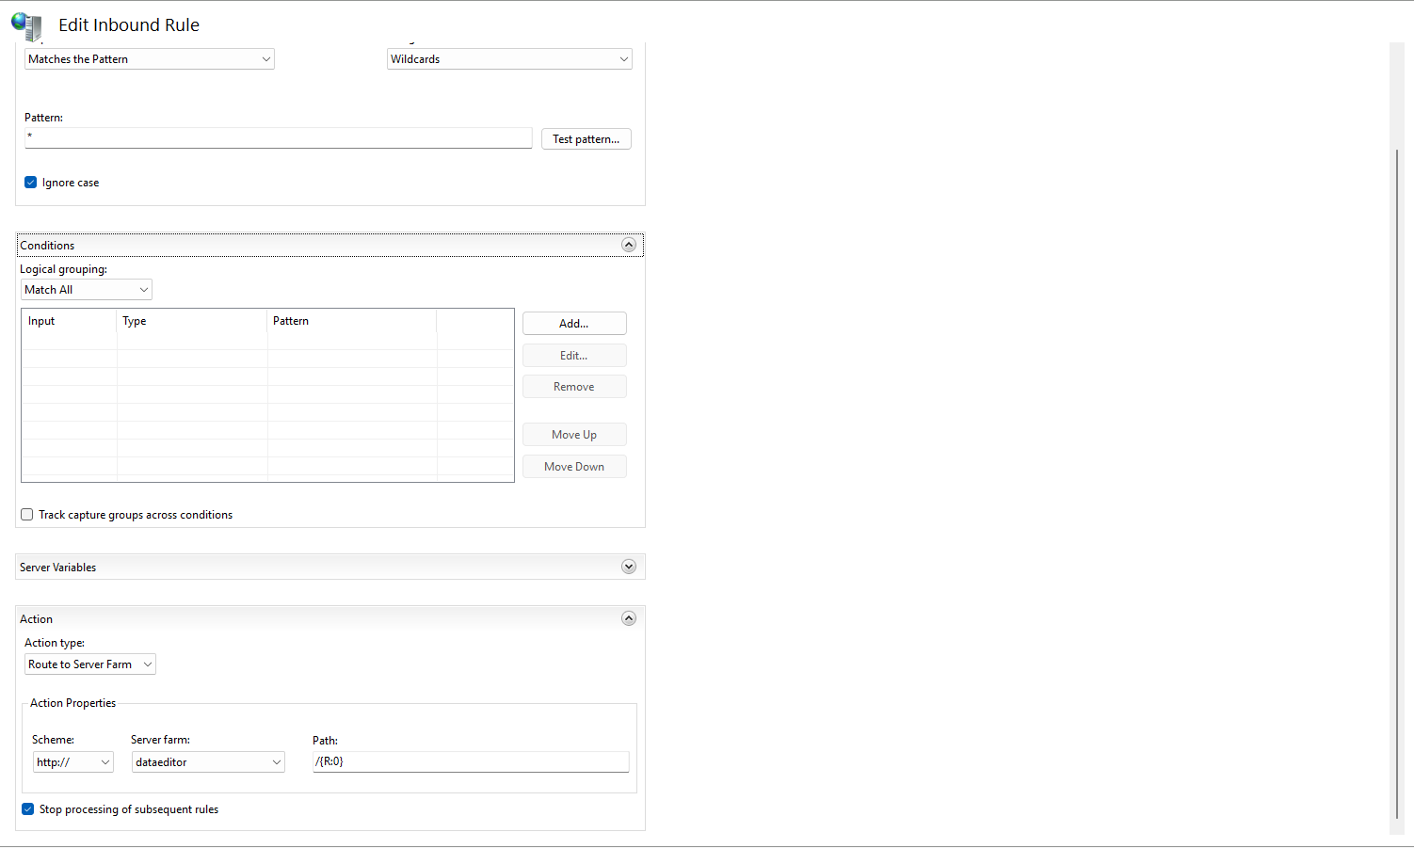Toggle the Ignore case checkbox
1414x848 pixels.
coord(30,183)
